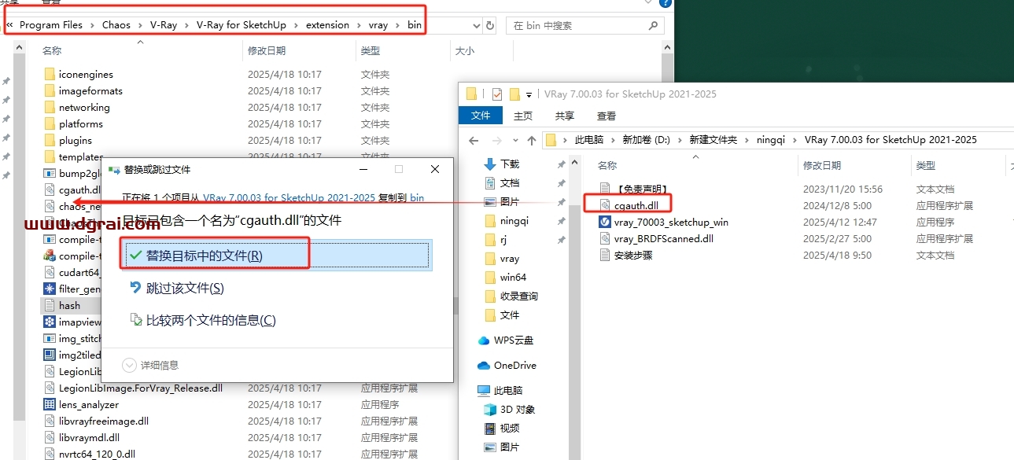
Task: Click V-Ray for SketchUp breadcrumb
Action: pos(242,24)
